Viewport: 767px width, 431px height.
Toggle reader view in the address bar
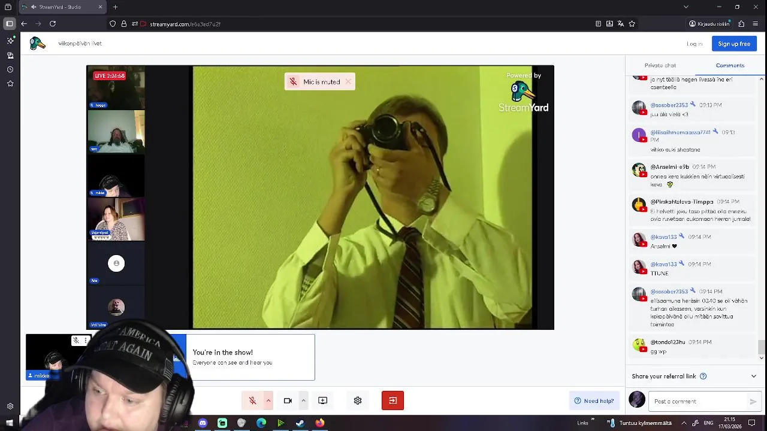tap(598, 24)
